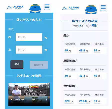Click the 握力 section title in results

tap(66, 35)
